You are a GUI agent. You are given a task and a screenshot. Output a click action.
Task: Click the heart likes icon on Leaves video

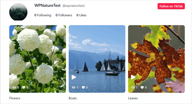coord(142,87)
